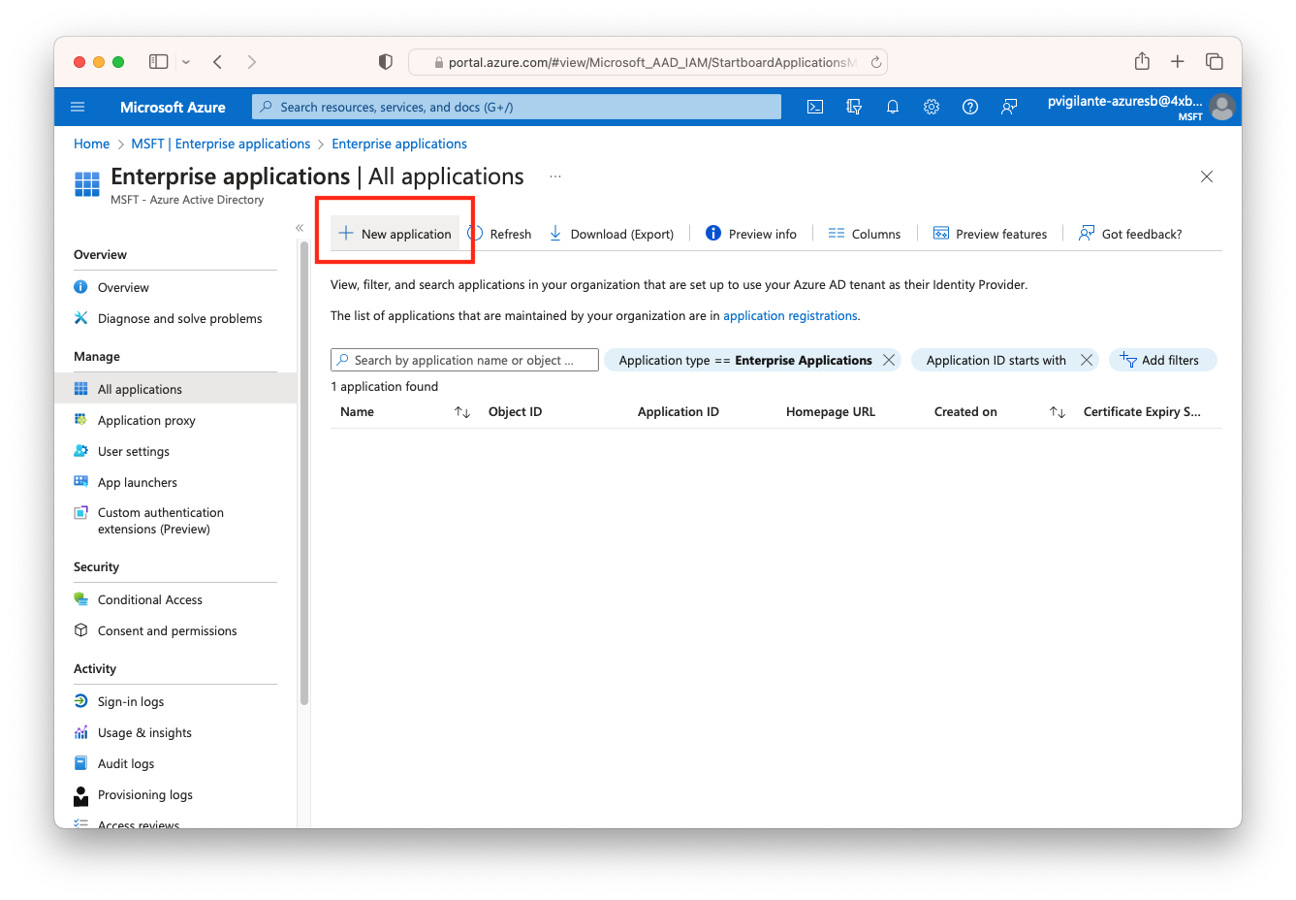Open the Notifications bell
The width and height of the screenshot is (1296, 900).
893,107
